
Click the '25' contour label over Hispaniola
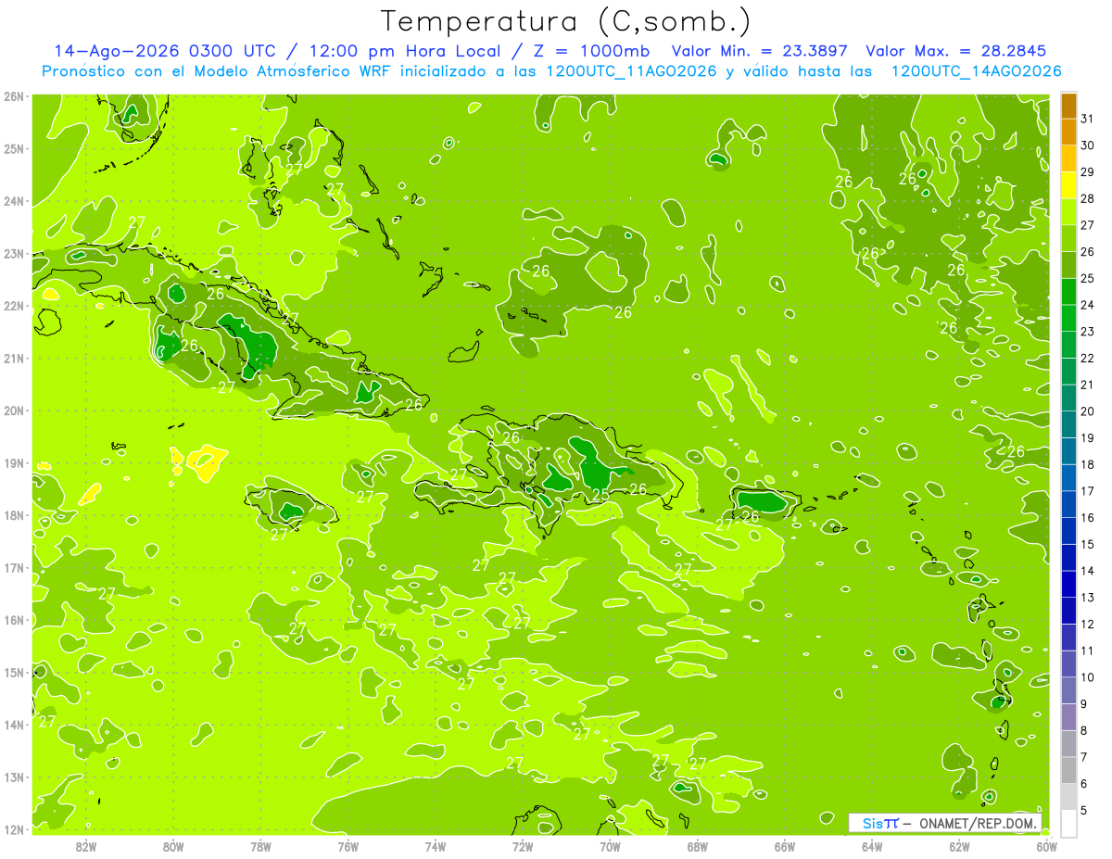[x=600, y=495]
